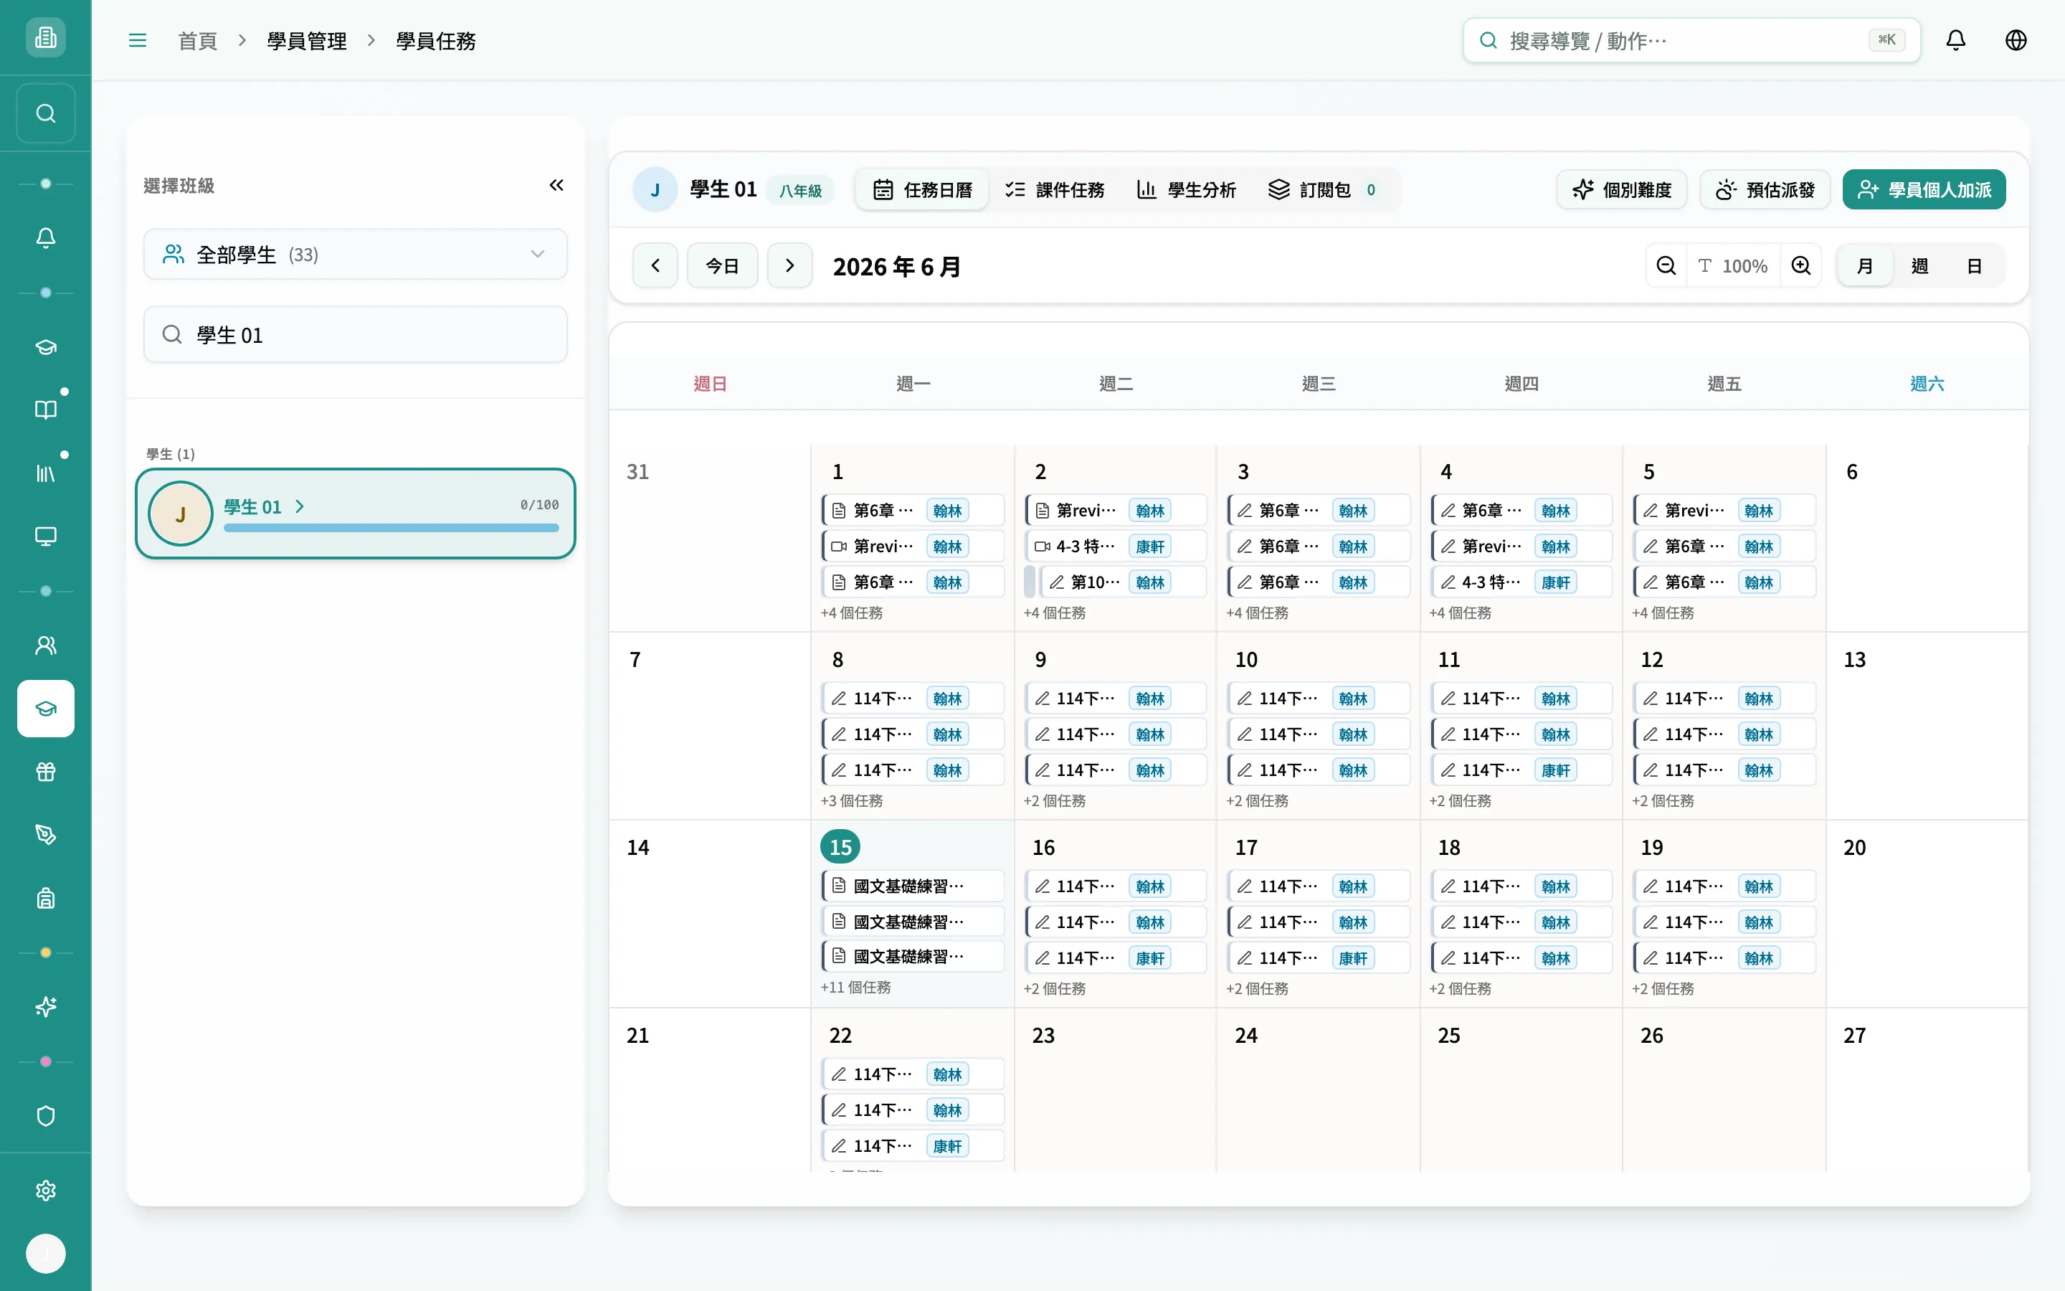Switch to day view (日)
This screenshot has width=2065, height=1291.
[1974, 265]
